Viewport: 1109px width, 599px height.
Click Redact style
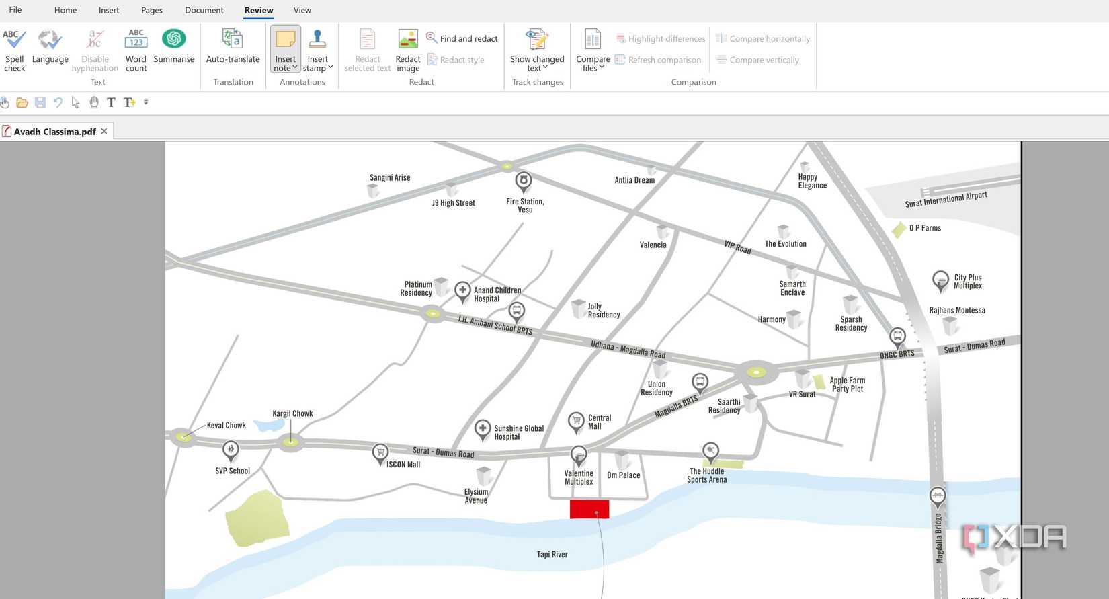[456, 60]
